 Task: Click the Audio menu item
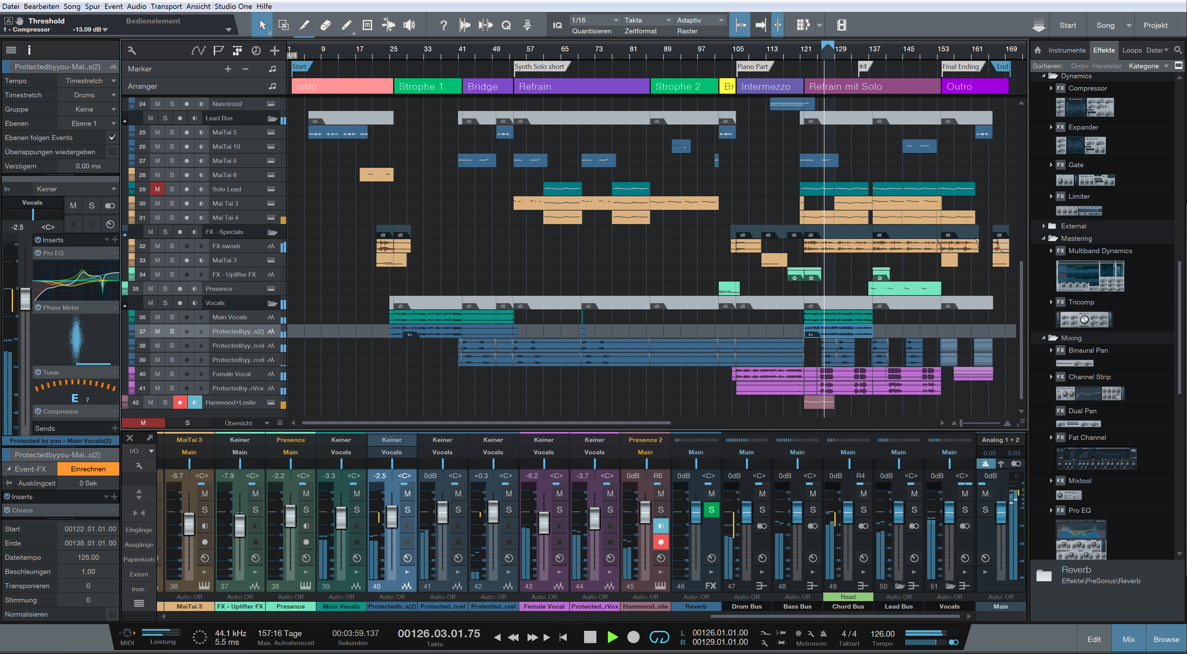pyautogui.click(x=135, y=6)
